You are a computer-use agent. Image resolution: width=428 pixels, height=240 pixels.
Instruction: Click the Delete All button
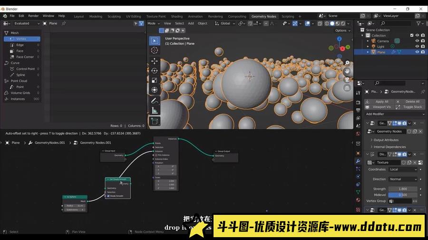(410, 102)
